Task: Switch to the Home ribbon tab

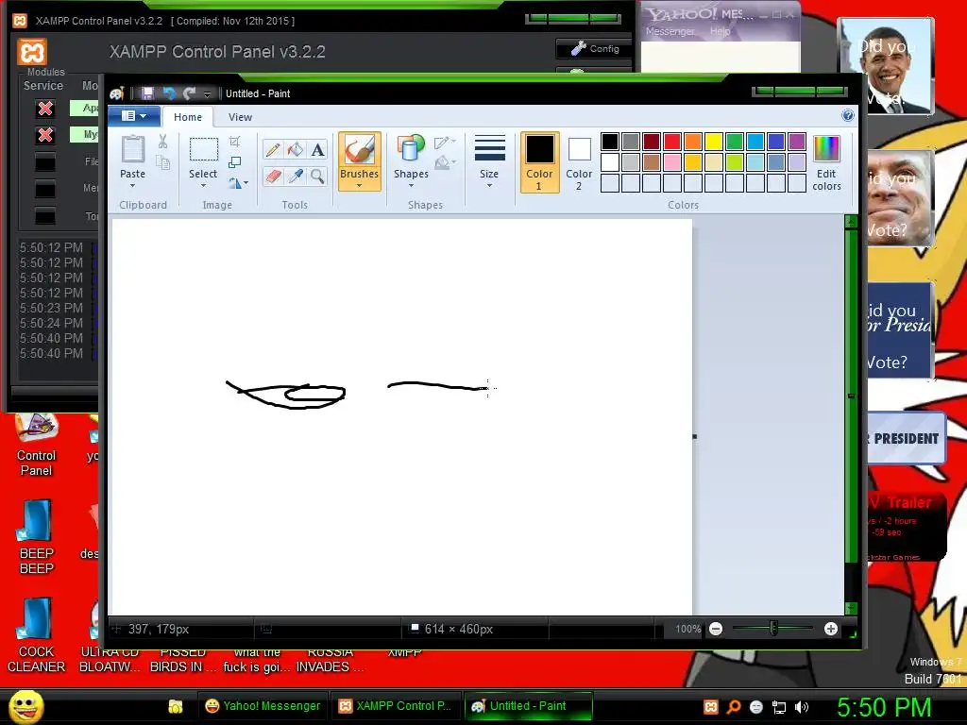Action: point(188,117)
